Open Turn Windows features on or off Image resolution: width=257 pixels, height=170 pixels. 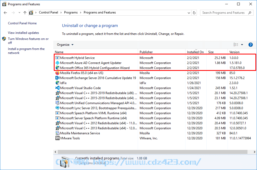[x=28, y=41]
